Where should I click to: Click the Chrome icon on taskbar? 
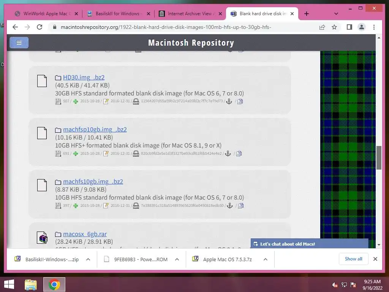(x=54, y=284)
